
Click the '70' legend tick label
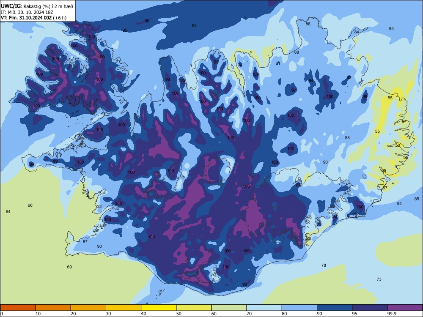249,314
